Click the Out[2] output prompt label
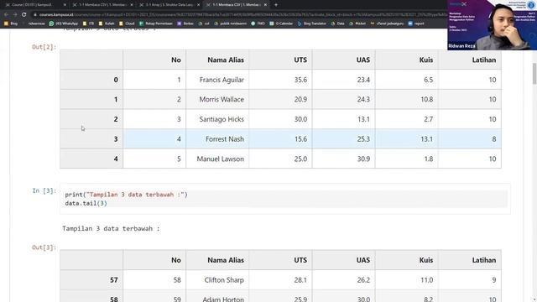The width and height of the screenshot is (537, 302). 44,47
